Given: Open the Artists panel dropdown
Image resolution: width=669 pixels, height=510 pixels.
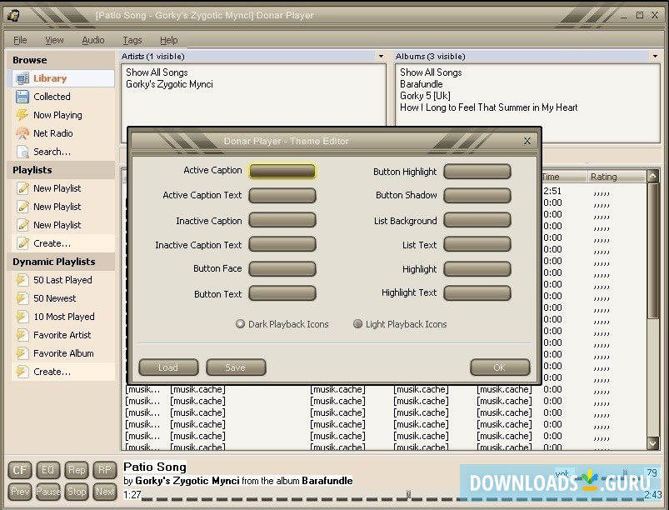Looking at the screenshot, I should pyautogui.click(x=380, y=56).
